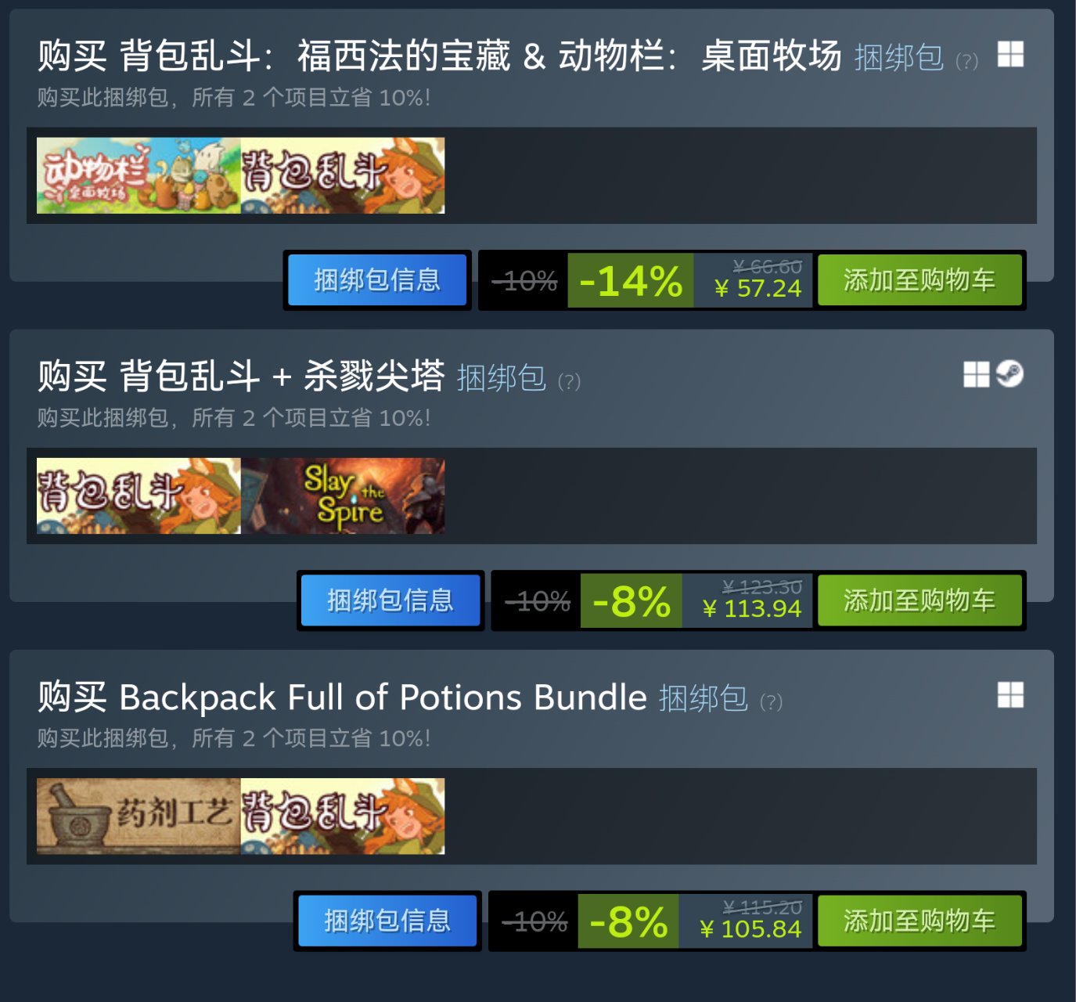Click (?) help icon beside Potions Bundle title
Screen dimensions: 1076x1002
click(x=771, y=702)
